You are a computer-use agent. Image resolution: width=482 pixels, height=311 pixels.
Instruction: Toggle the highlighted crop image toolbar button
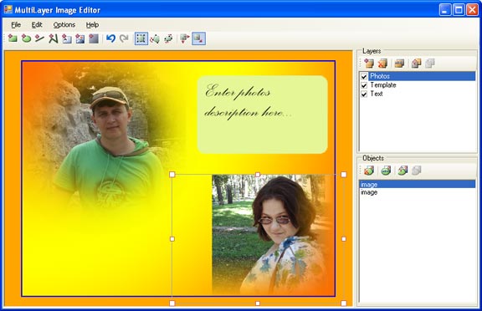coord(198,38)
